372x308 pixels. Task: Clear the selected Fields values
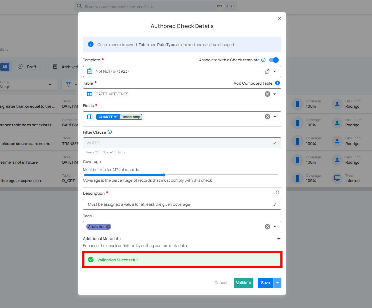[x=267, y=117]
